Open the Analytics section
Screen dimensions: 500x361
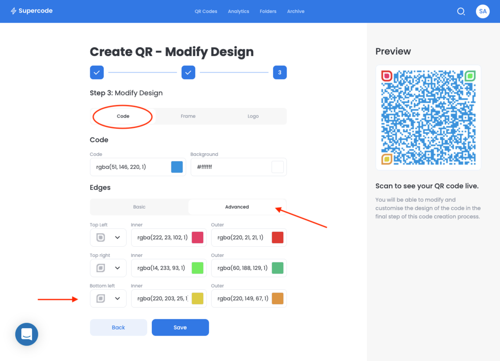click(x=238, y=11)
